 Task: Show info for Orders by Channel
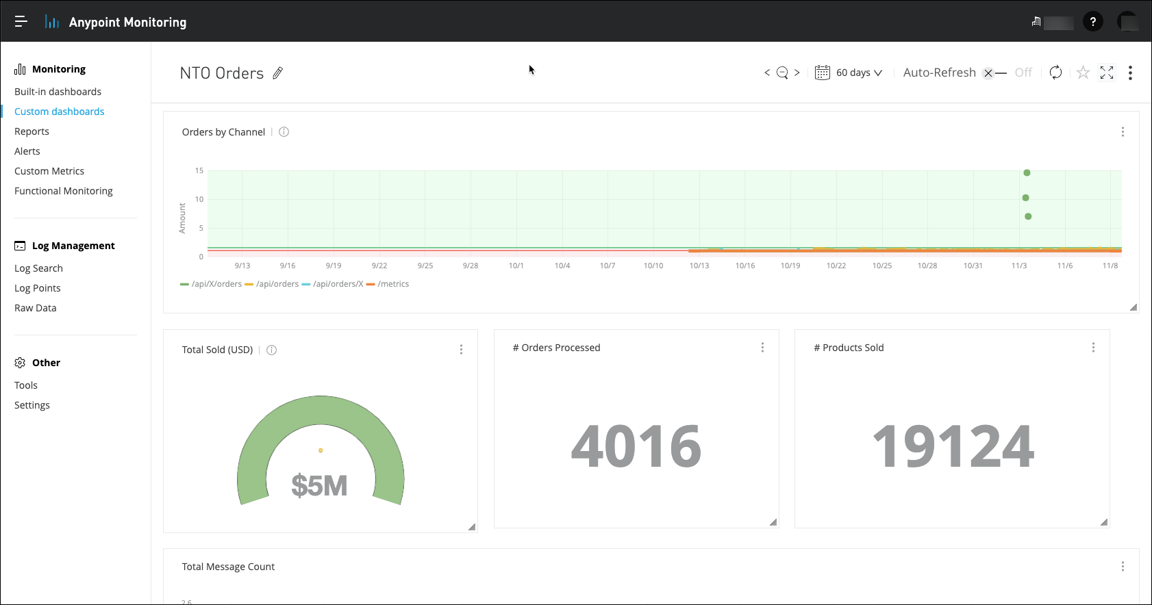point(284,132)
